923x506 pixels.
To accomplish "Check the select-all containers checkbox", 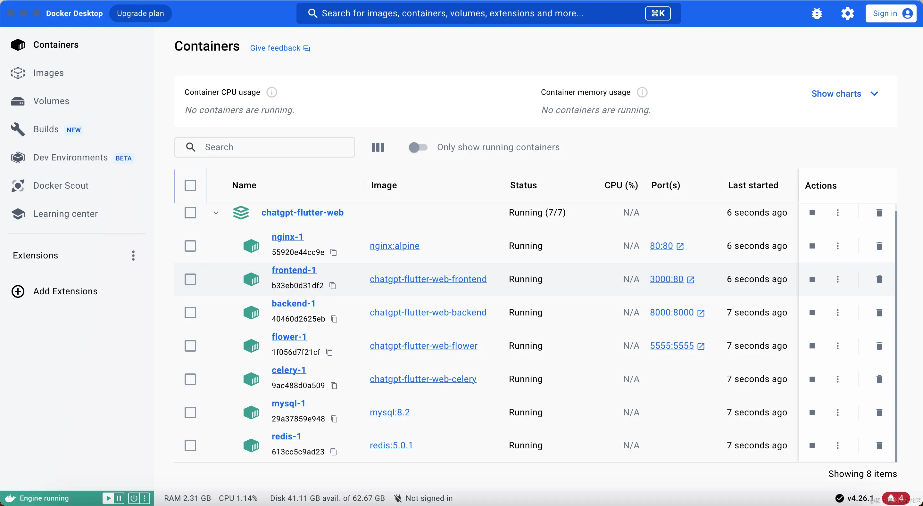I will click(190, 185).
